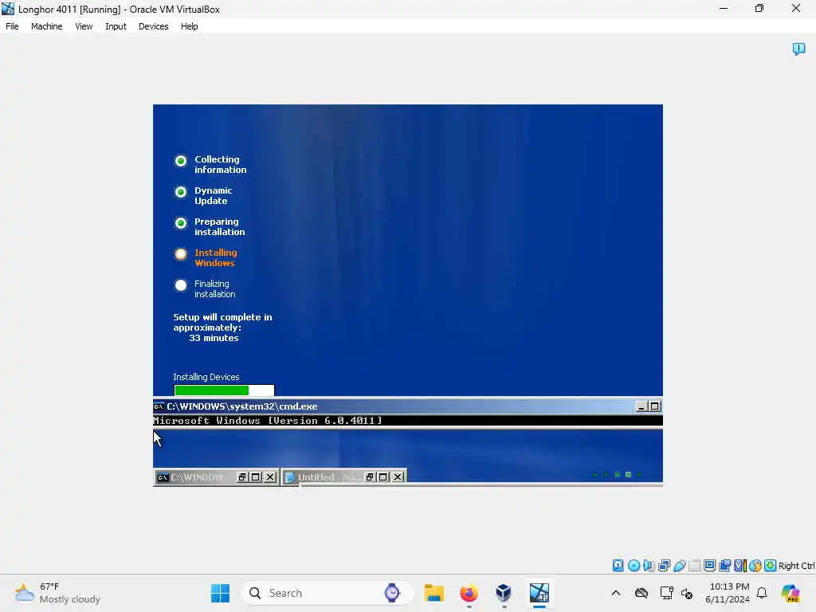816x612 pixels.
Task: Open VirtualBox Manager from the taskbar
Action: click(x=504, y=593)
